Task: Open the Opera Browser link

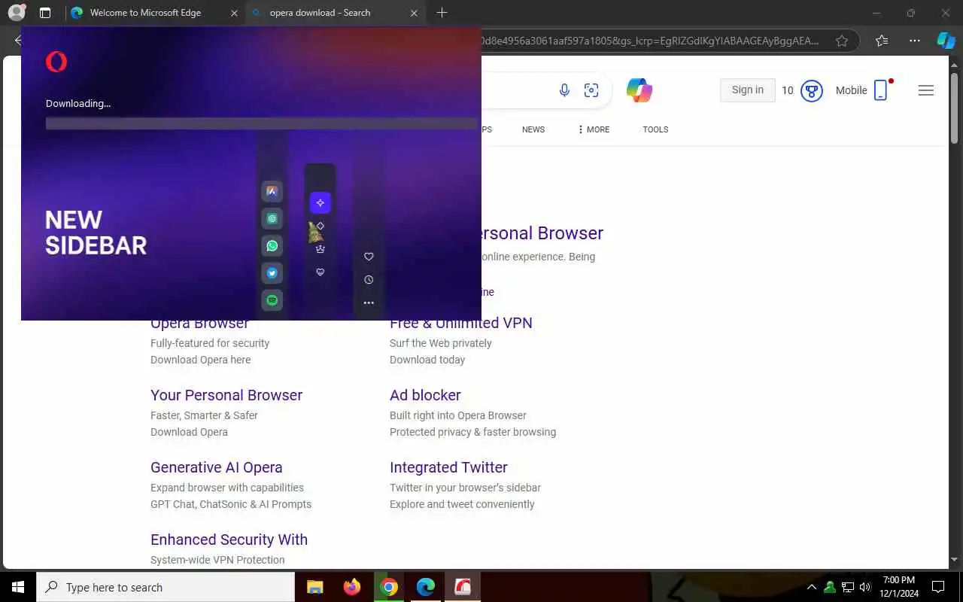Action: click(x=199, y=324)
